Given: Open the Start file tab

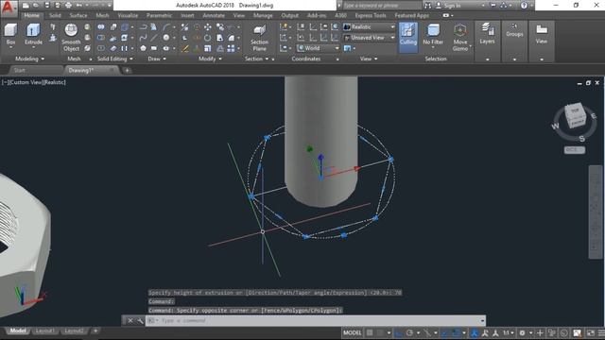Looking at the screenshot, I should [19, 70].
